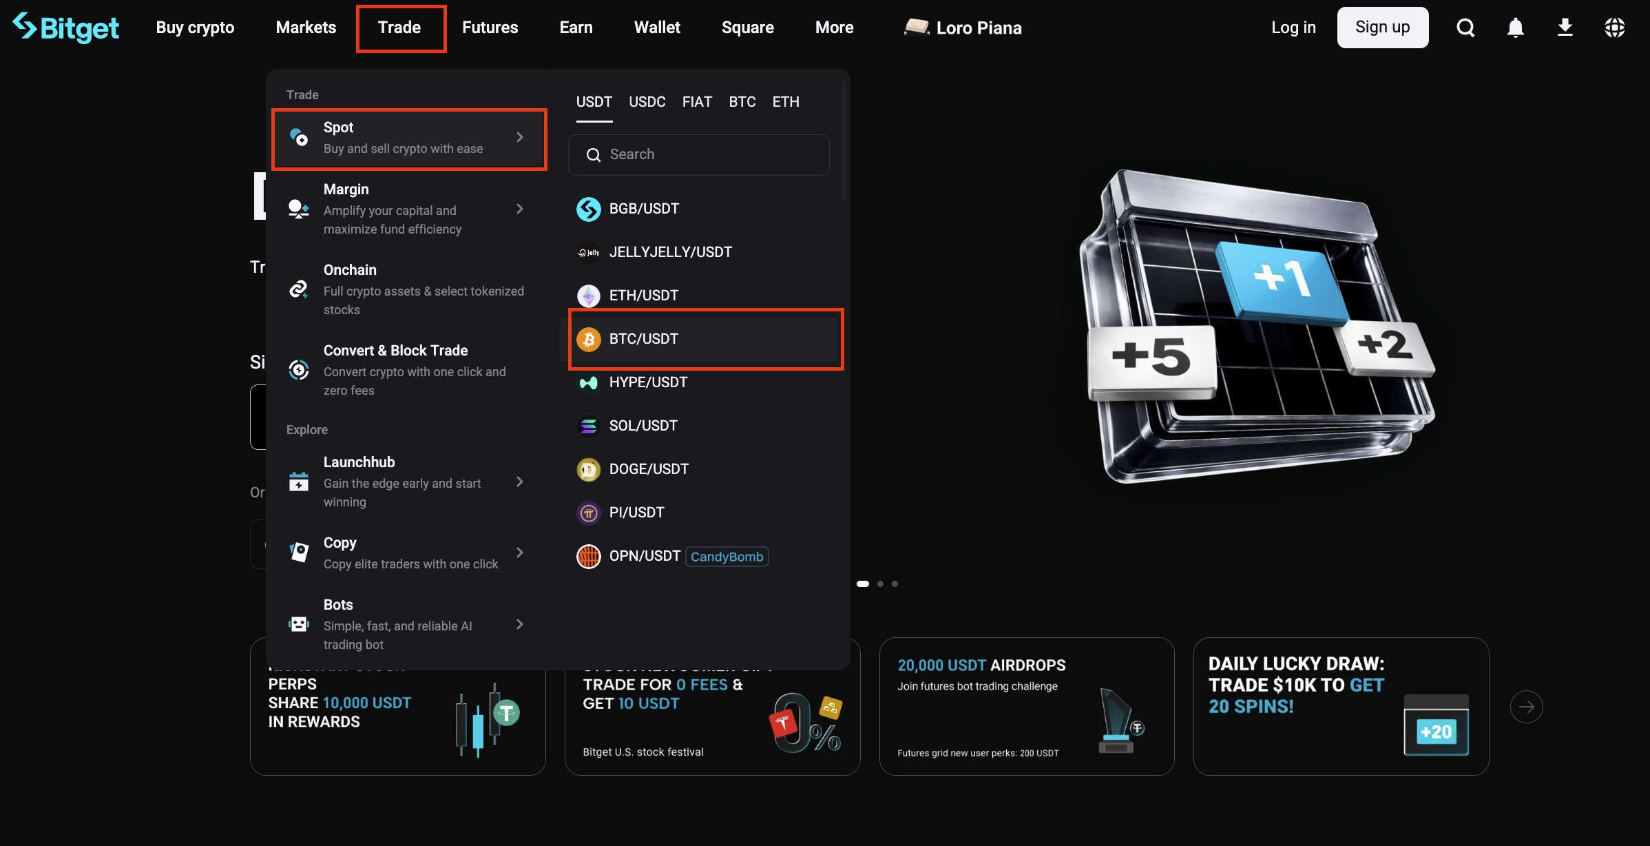Expand the Copy trading submenu chevron

520,553
